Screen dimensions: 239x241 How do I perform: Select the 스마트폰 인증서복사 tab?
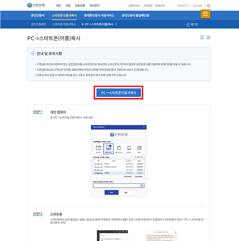(64, 15)
